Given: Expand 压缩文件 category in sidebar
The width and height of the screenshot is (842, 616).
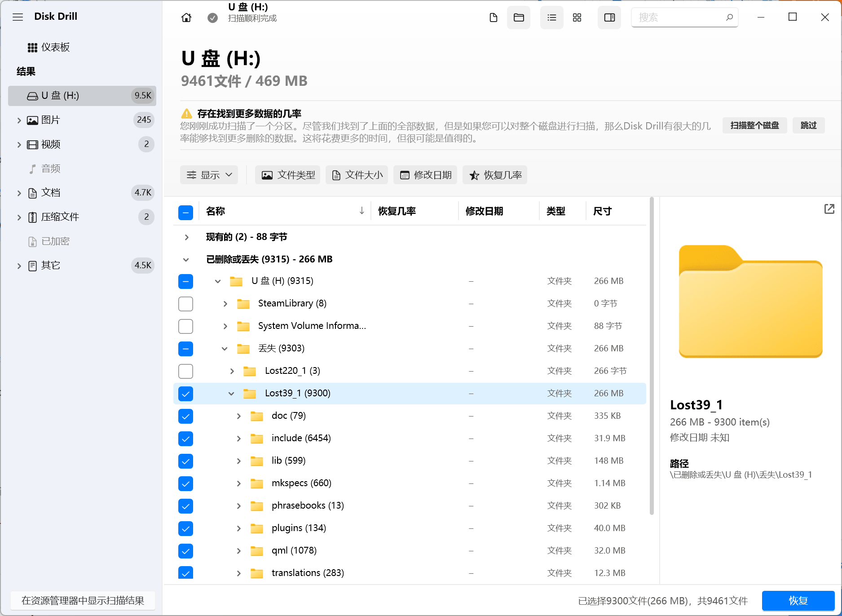Looking at the screenshot, I should pyautogui.click(x=19, y=217).
